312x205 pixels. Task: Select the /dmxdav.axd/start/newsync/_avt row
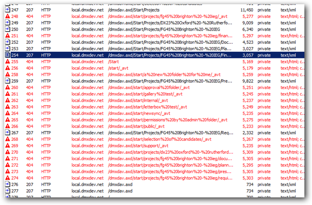tap(139, 113)
